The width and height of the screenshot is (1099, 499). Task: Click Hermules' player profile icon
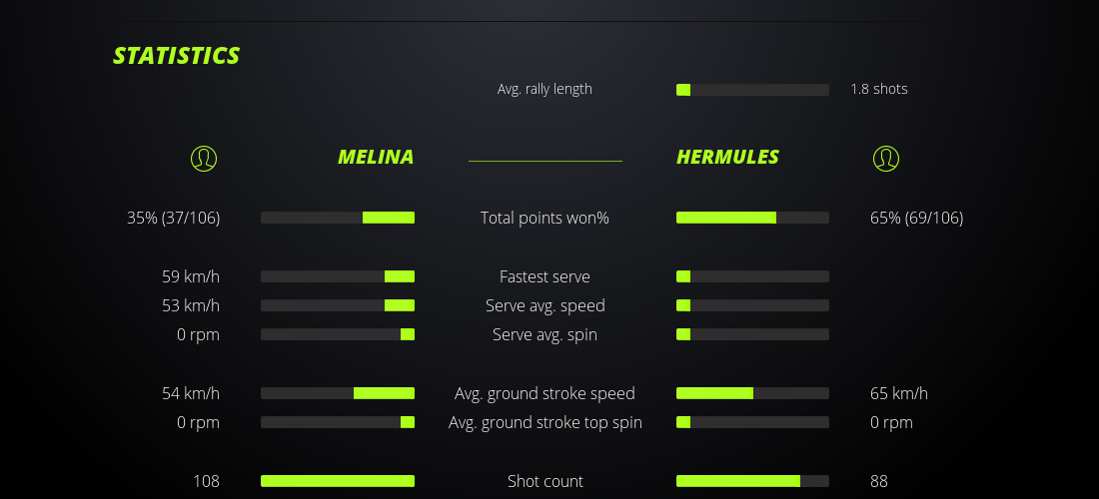coord(886,158)
